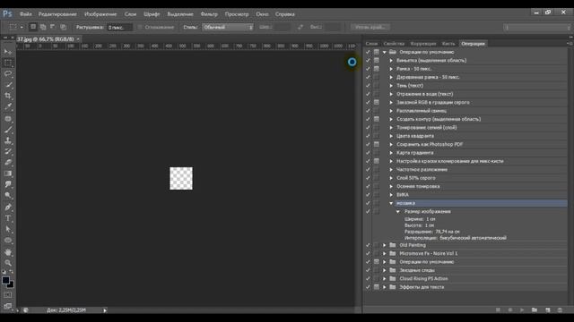This screenshot has width=574, height=322.
Task: Toggle checkmark for Карта градиента action
Action: pos(368,153)
